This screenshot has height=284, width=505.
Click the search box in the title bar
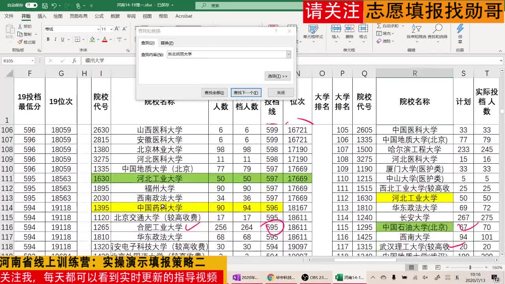click(x=249, y=6)
